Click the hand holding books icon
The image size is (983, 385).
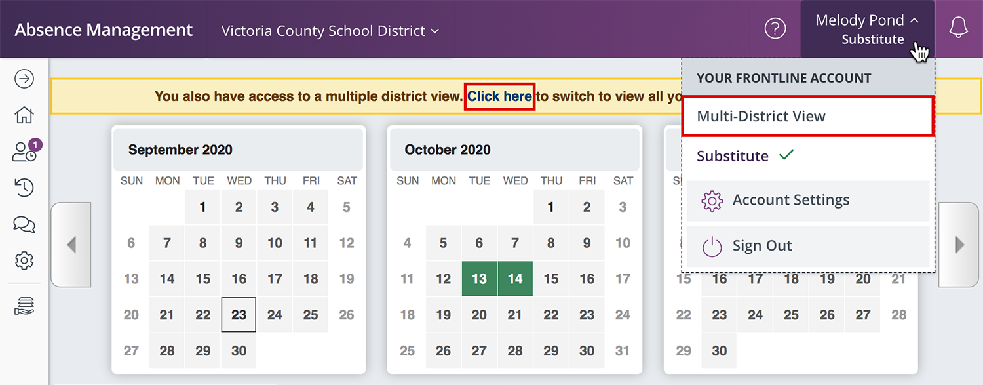24,306
